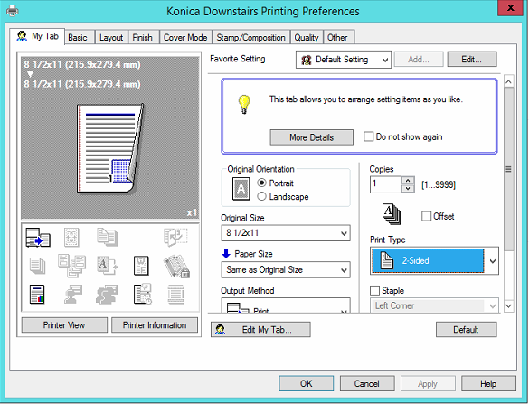The width and height of the screenshot is (529, 404).
Task: Expand the Print Type 2-Sided dropdown
Action: point(493,260)
